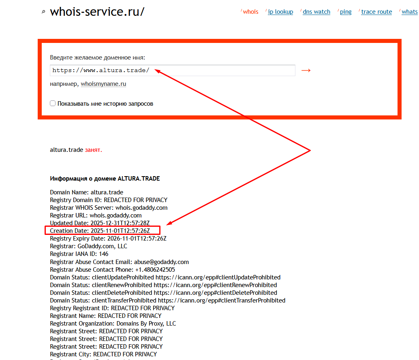Click the Registrar Abuse Contact Email line

coord(120,262)
